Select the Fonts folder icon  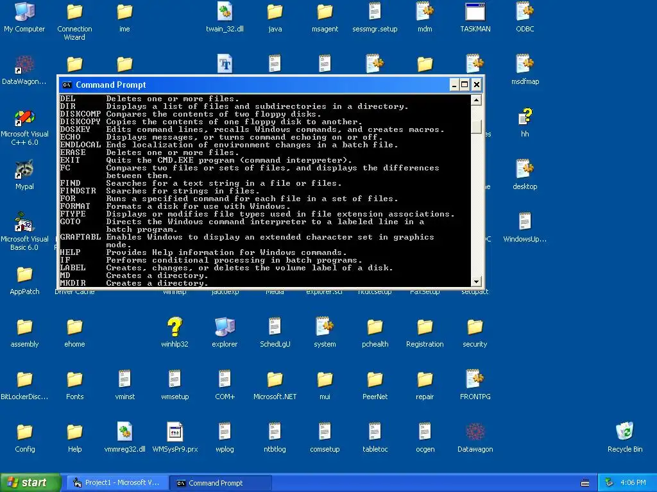click(x=74, y=379)
